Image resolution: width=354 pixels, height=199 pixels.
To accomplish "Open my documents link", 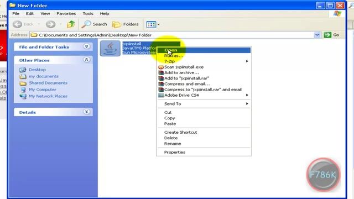I will pyautogui.click(x=44, y=76).
